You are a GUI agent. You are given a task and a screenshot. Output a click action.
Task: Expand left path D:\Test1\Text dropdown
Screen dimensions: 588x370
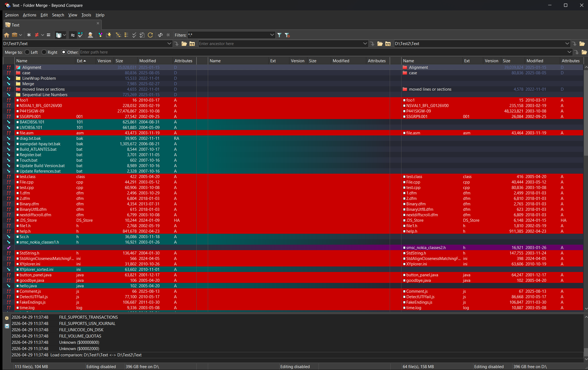click(169, 44)
